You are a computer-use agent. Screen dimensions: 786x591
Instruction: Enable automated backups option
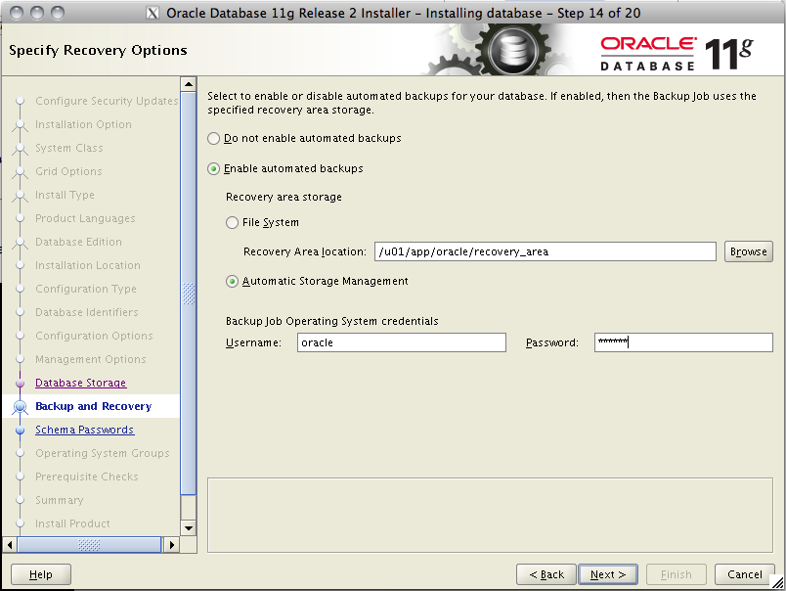tap(213, 167)
